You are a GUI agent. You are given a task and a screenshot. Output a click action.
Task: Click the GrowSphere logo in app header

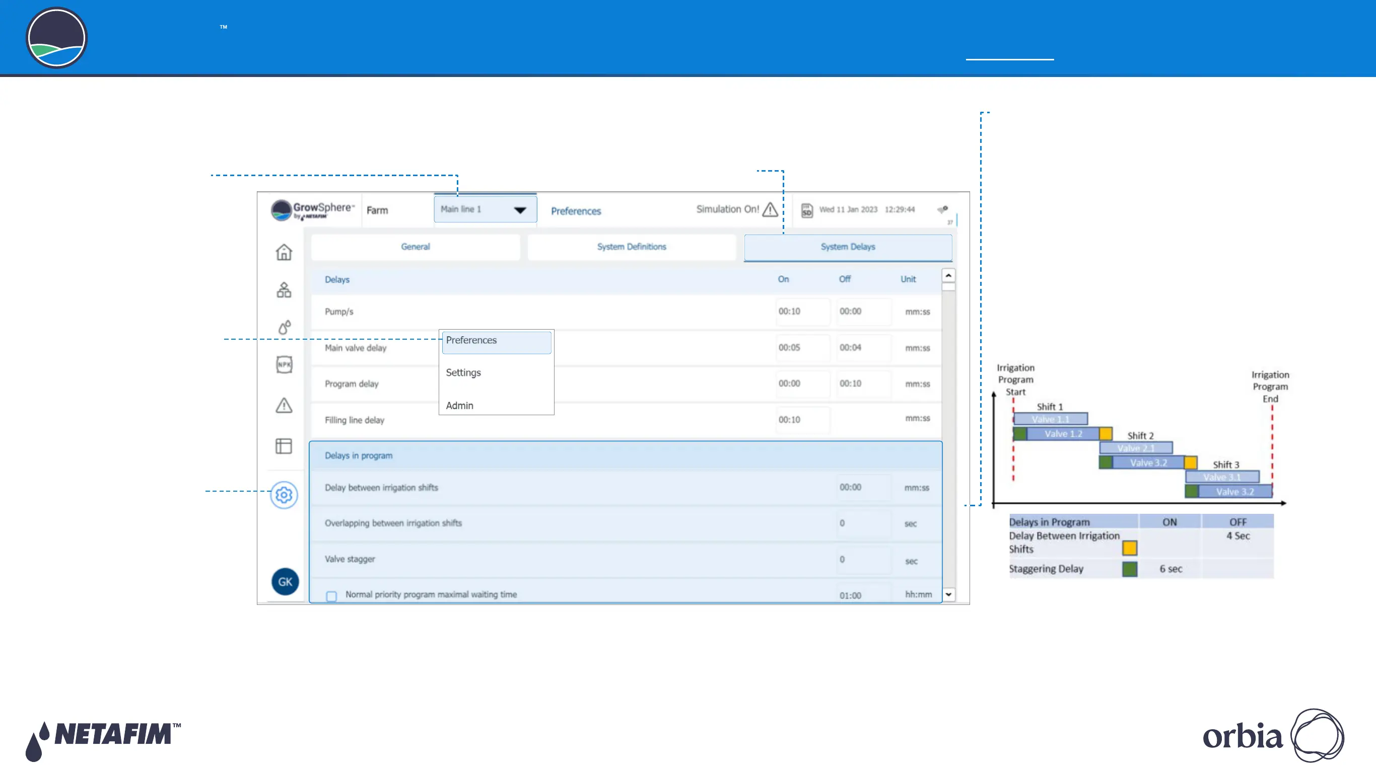pos(312,210)
